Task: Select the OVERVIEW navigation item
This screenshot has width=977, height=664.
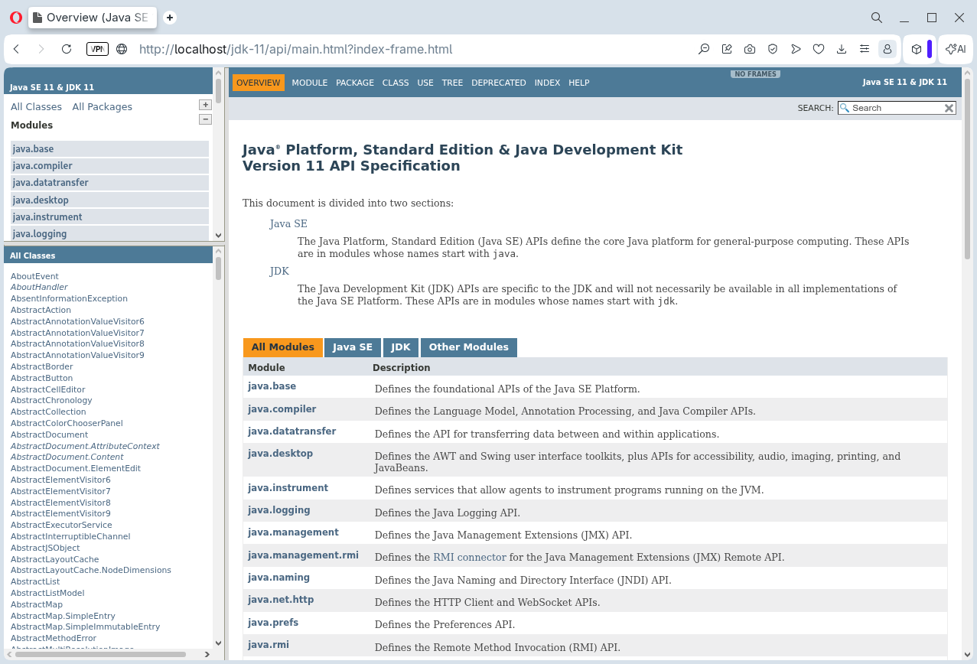Action: [259, 83]
